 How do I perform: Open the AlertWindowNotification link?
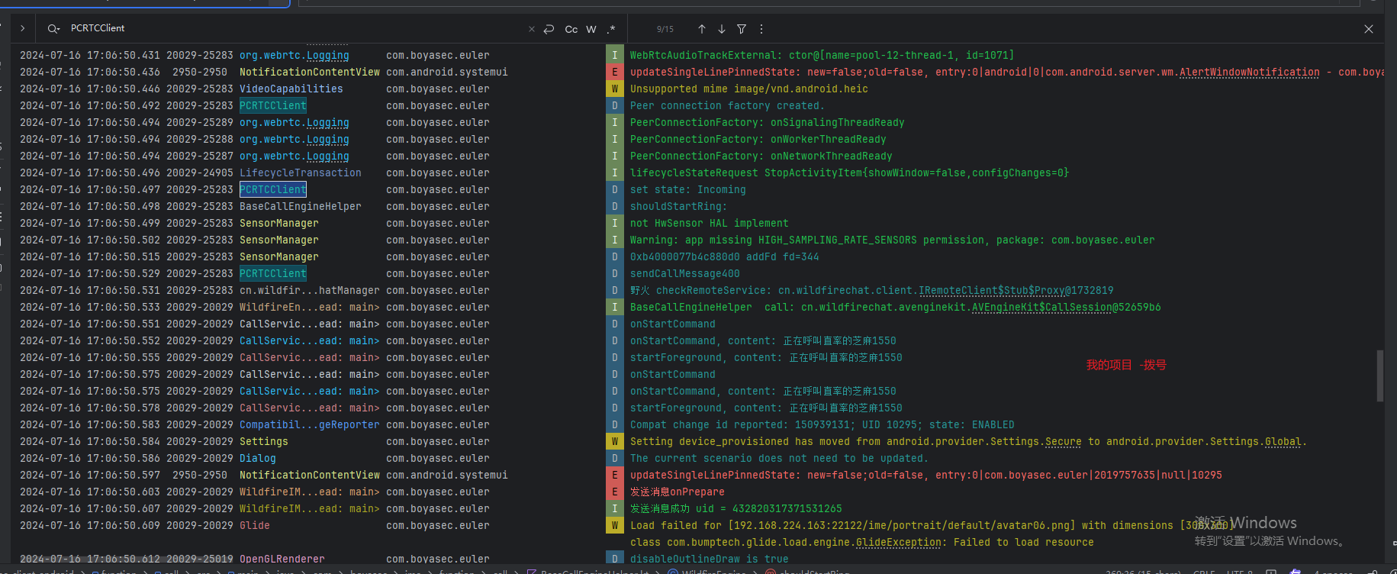coord(1249,72)
